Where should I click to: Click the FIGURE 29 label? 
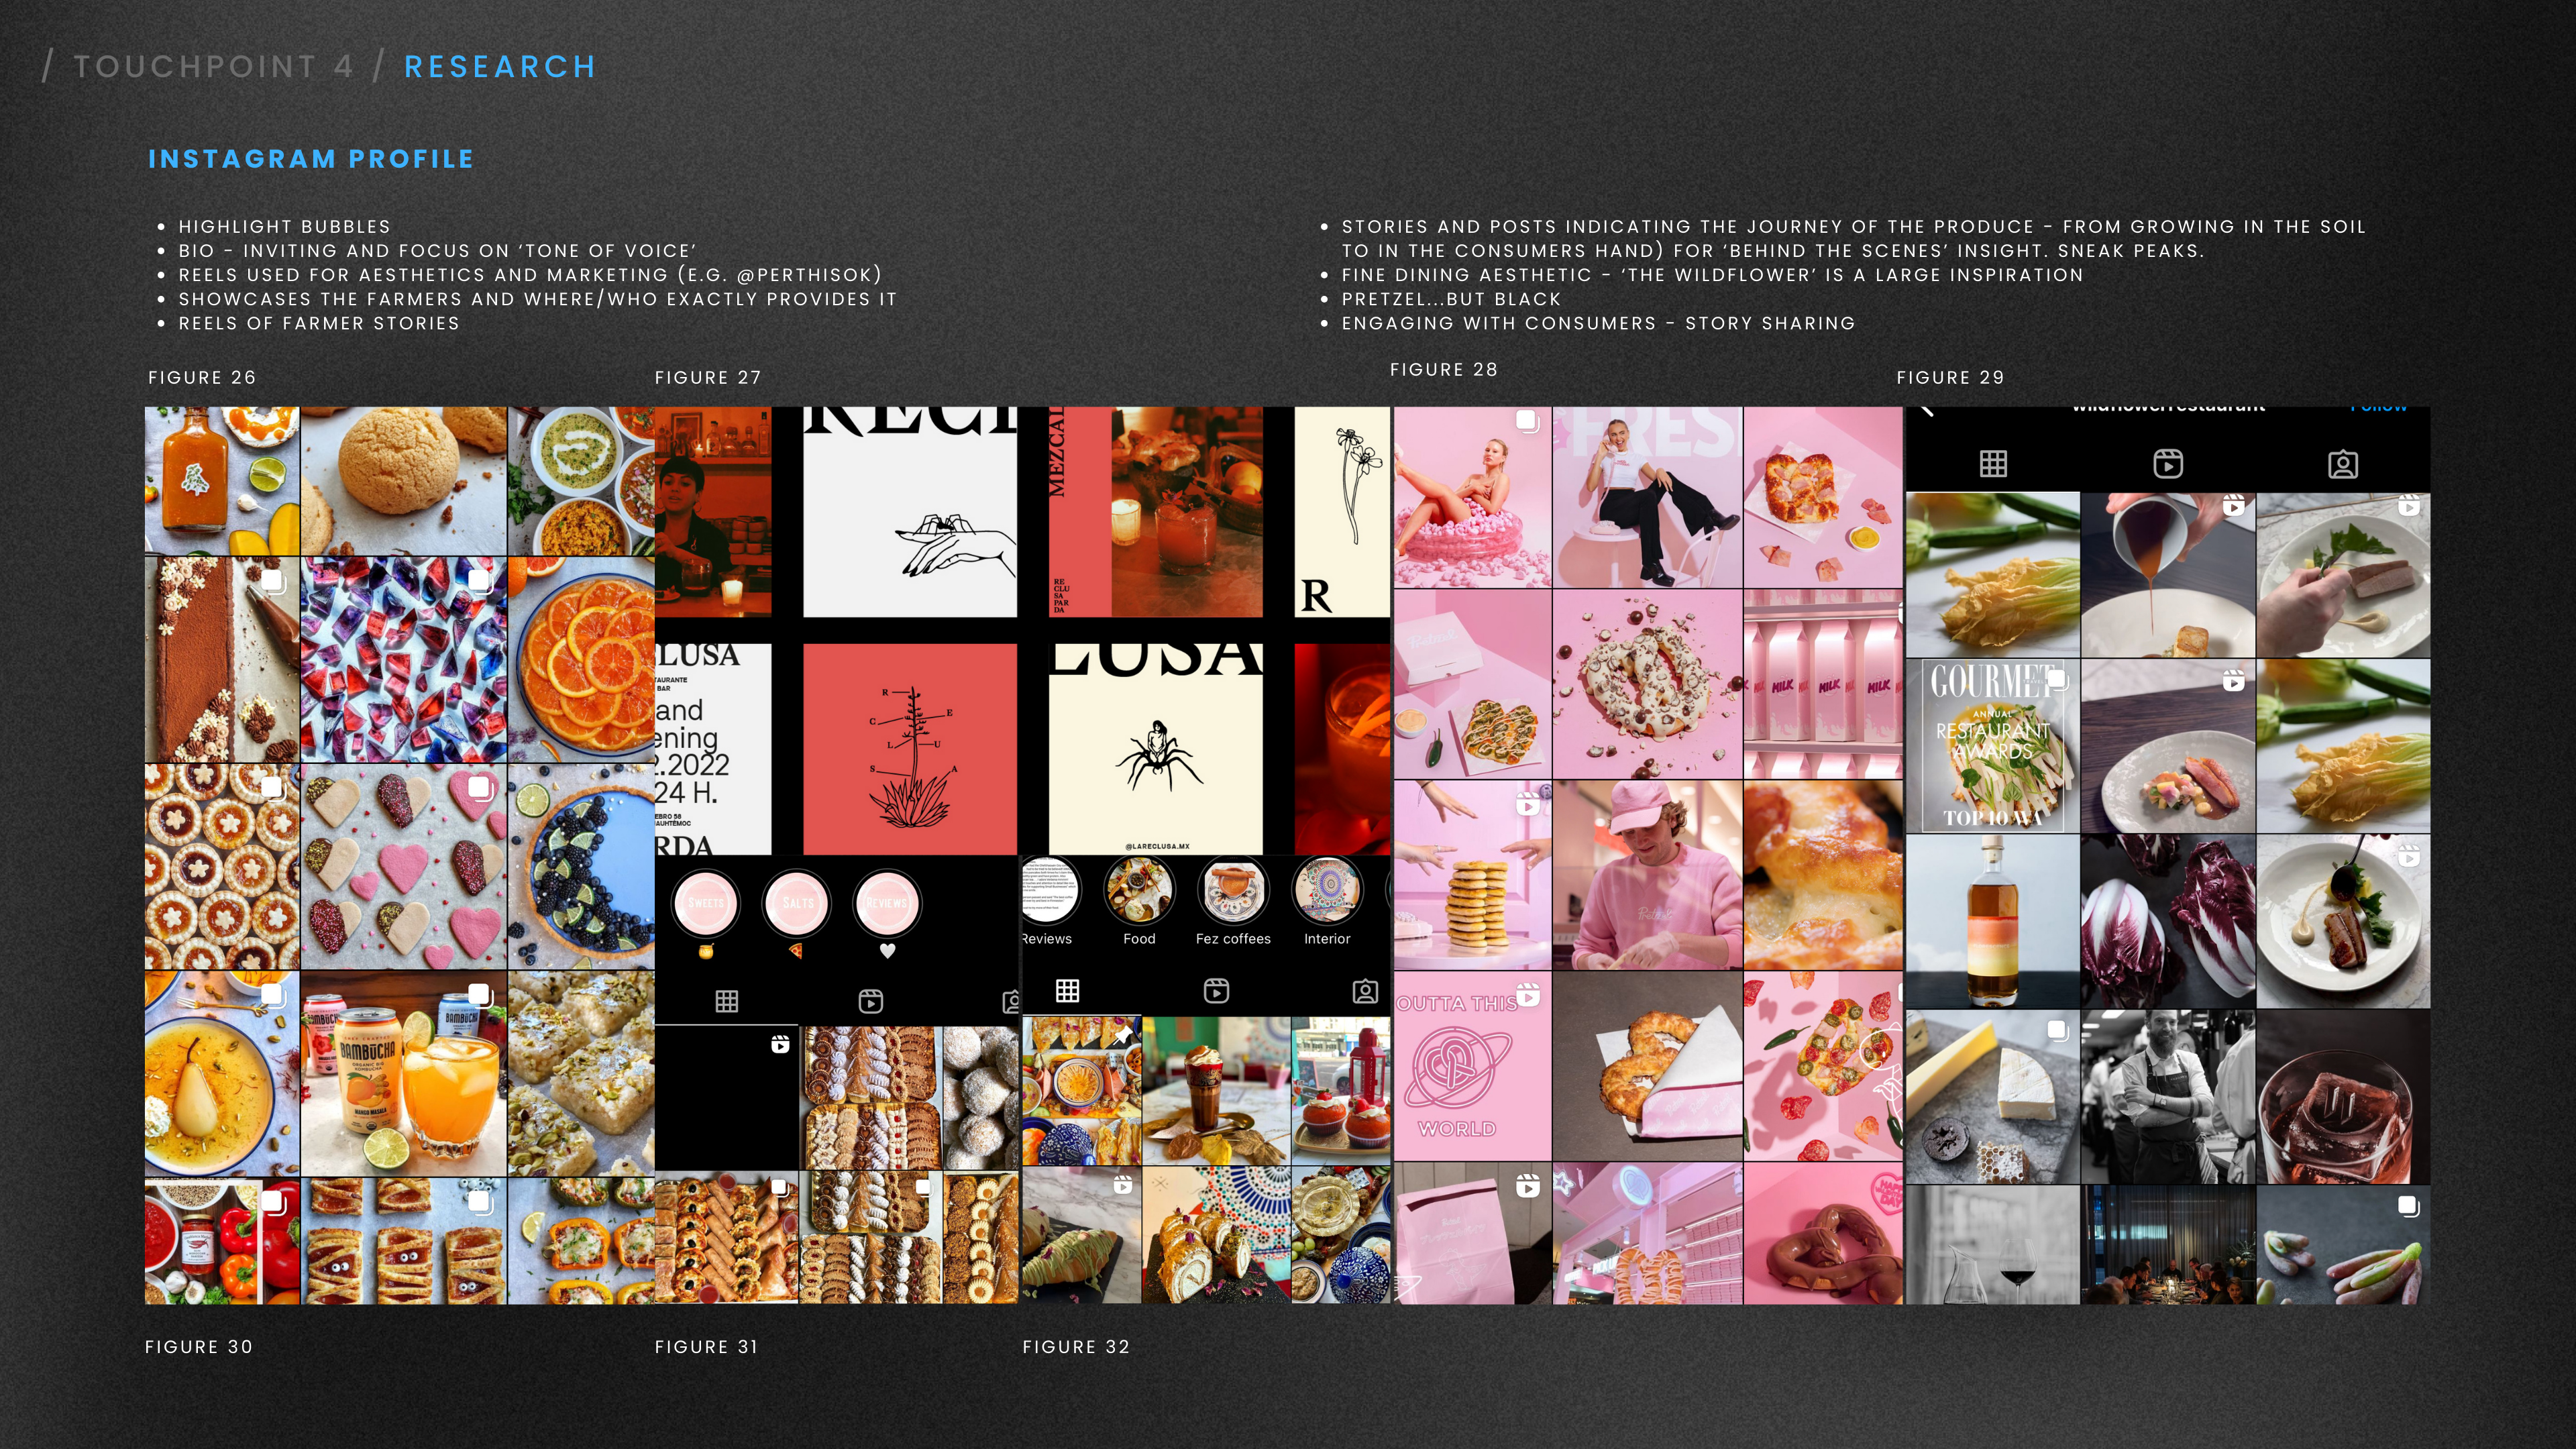(x=1950, y=377)
